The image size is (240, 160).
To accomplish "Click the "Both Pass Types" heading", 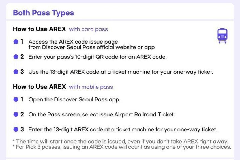I will click(x=43, y=13).
